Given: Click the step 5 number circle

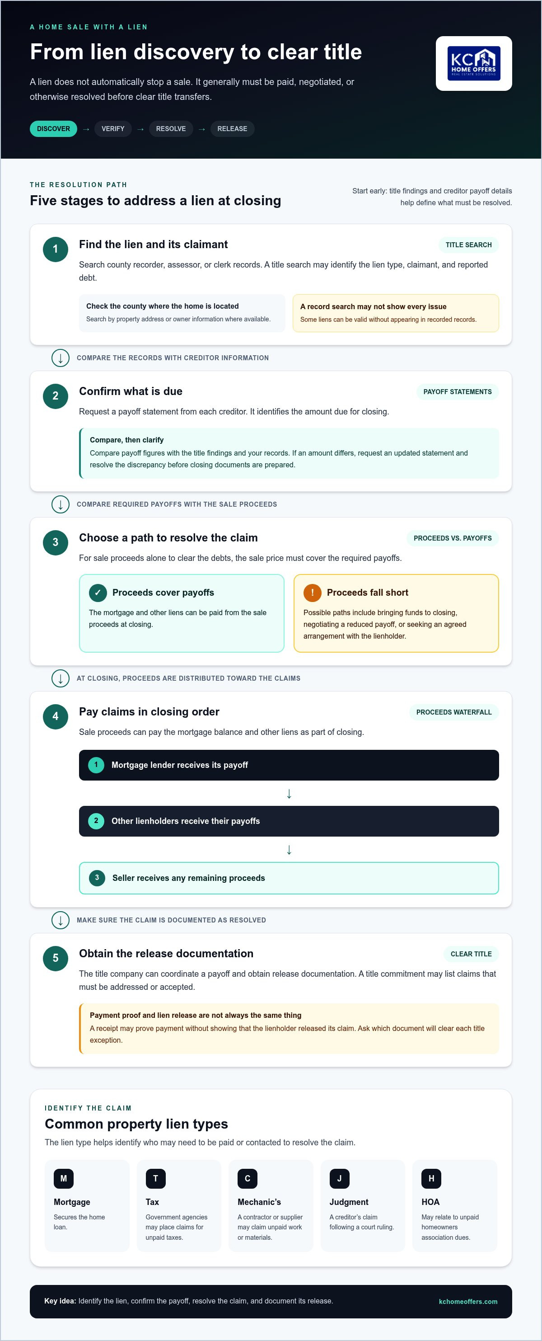Looking at the screenshot, I should click(55, 958).
